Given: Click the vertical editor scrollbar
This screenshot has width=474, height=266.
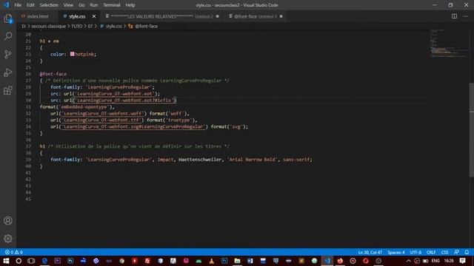Looking at the screenshot, I should (472, 130).
